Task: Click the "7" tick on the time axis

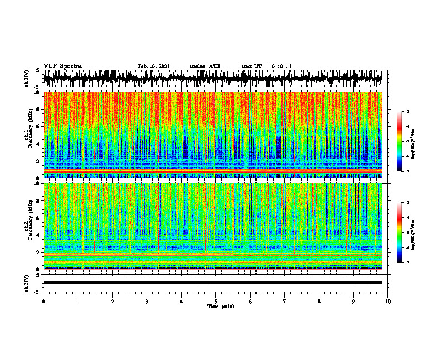Action: point(285,302)
